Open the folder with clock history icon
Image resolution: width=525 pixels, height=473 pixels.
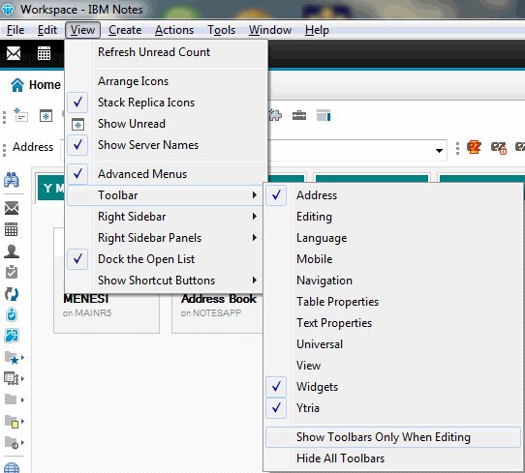click(12, 443)
